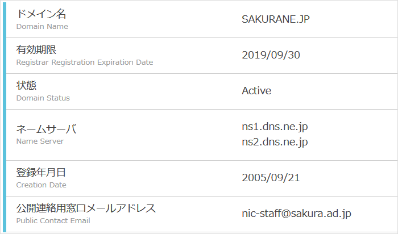Select the ns1.dns.ne.jp name server
The height and width of the screenshot is (234, 398).
pos(275,127)
